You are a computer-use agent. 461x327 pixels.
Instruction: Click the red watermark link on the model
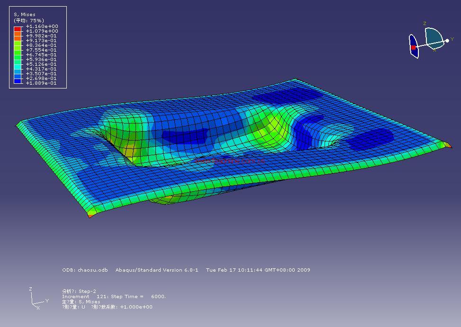(230, 161)
